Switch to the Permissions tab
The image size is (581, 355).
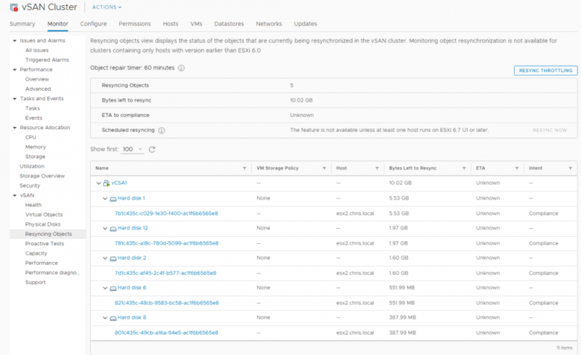(134, 24)
